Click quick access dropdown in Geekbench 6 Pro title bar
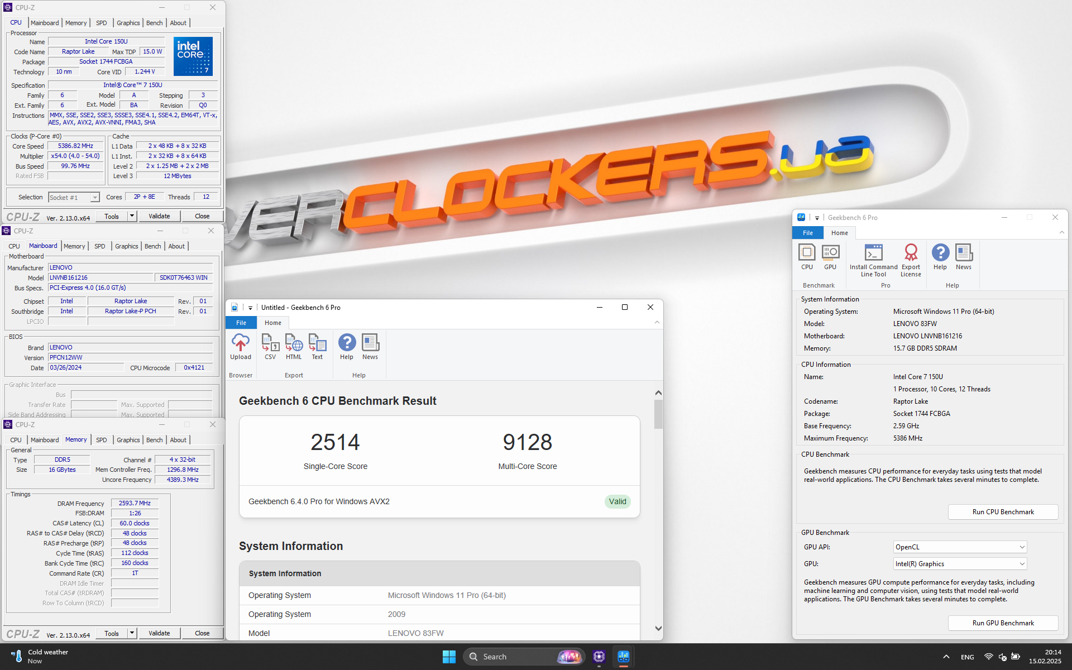 pos(817,218)
